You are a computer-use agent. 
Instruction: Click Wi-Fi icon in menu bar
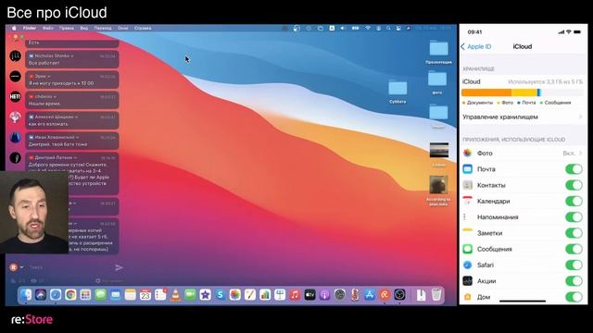368,29
